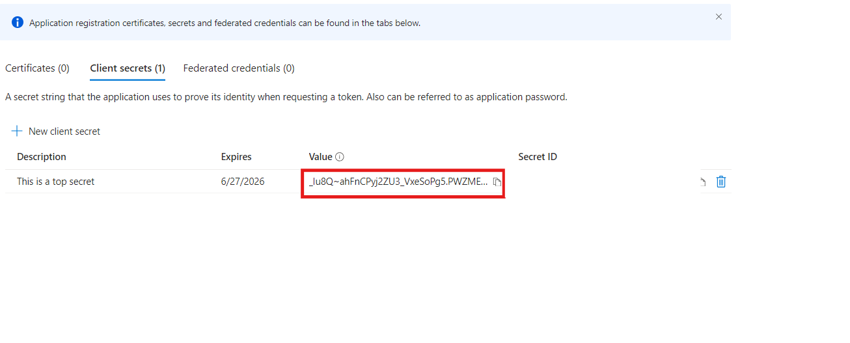The width and height of the screenshot is (850, 343).
Task: Click the banner message about certificates and secrets
Action: 225,23
